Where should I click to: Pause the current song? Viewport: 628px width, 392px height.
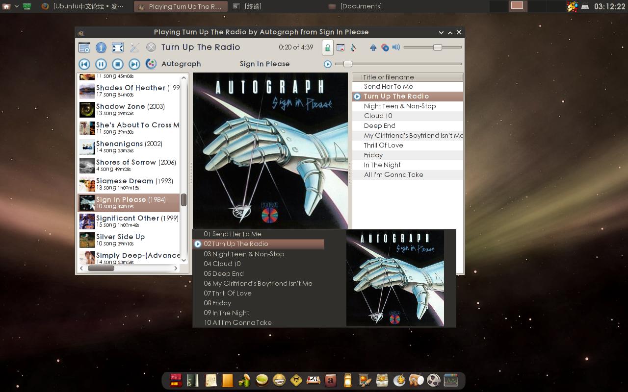pos(101,64)
